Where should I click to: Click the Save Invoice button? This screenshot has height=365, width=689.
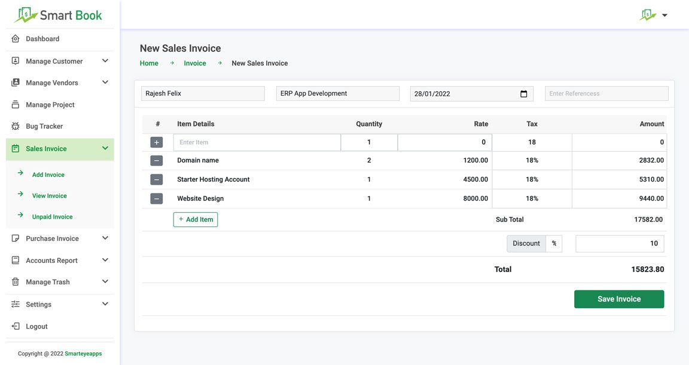[619, 299]
